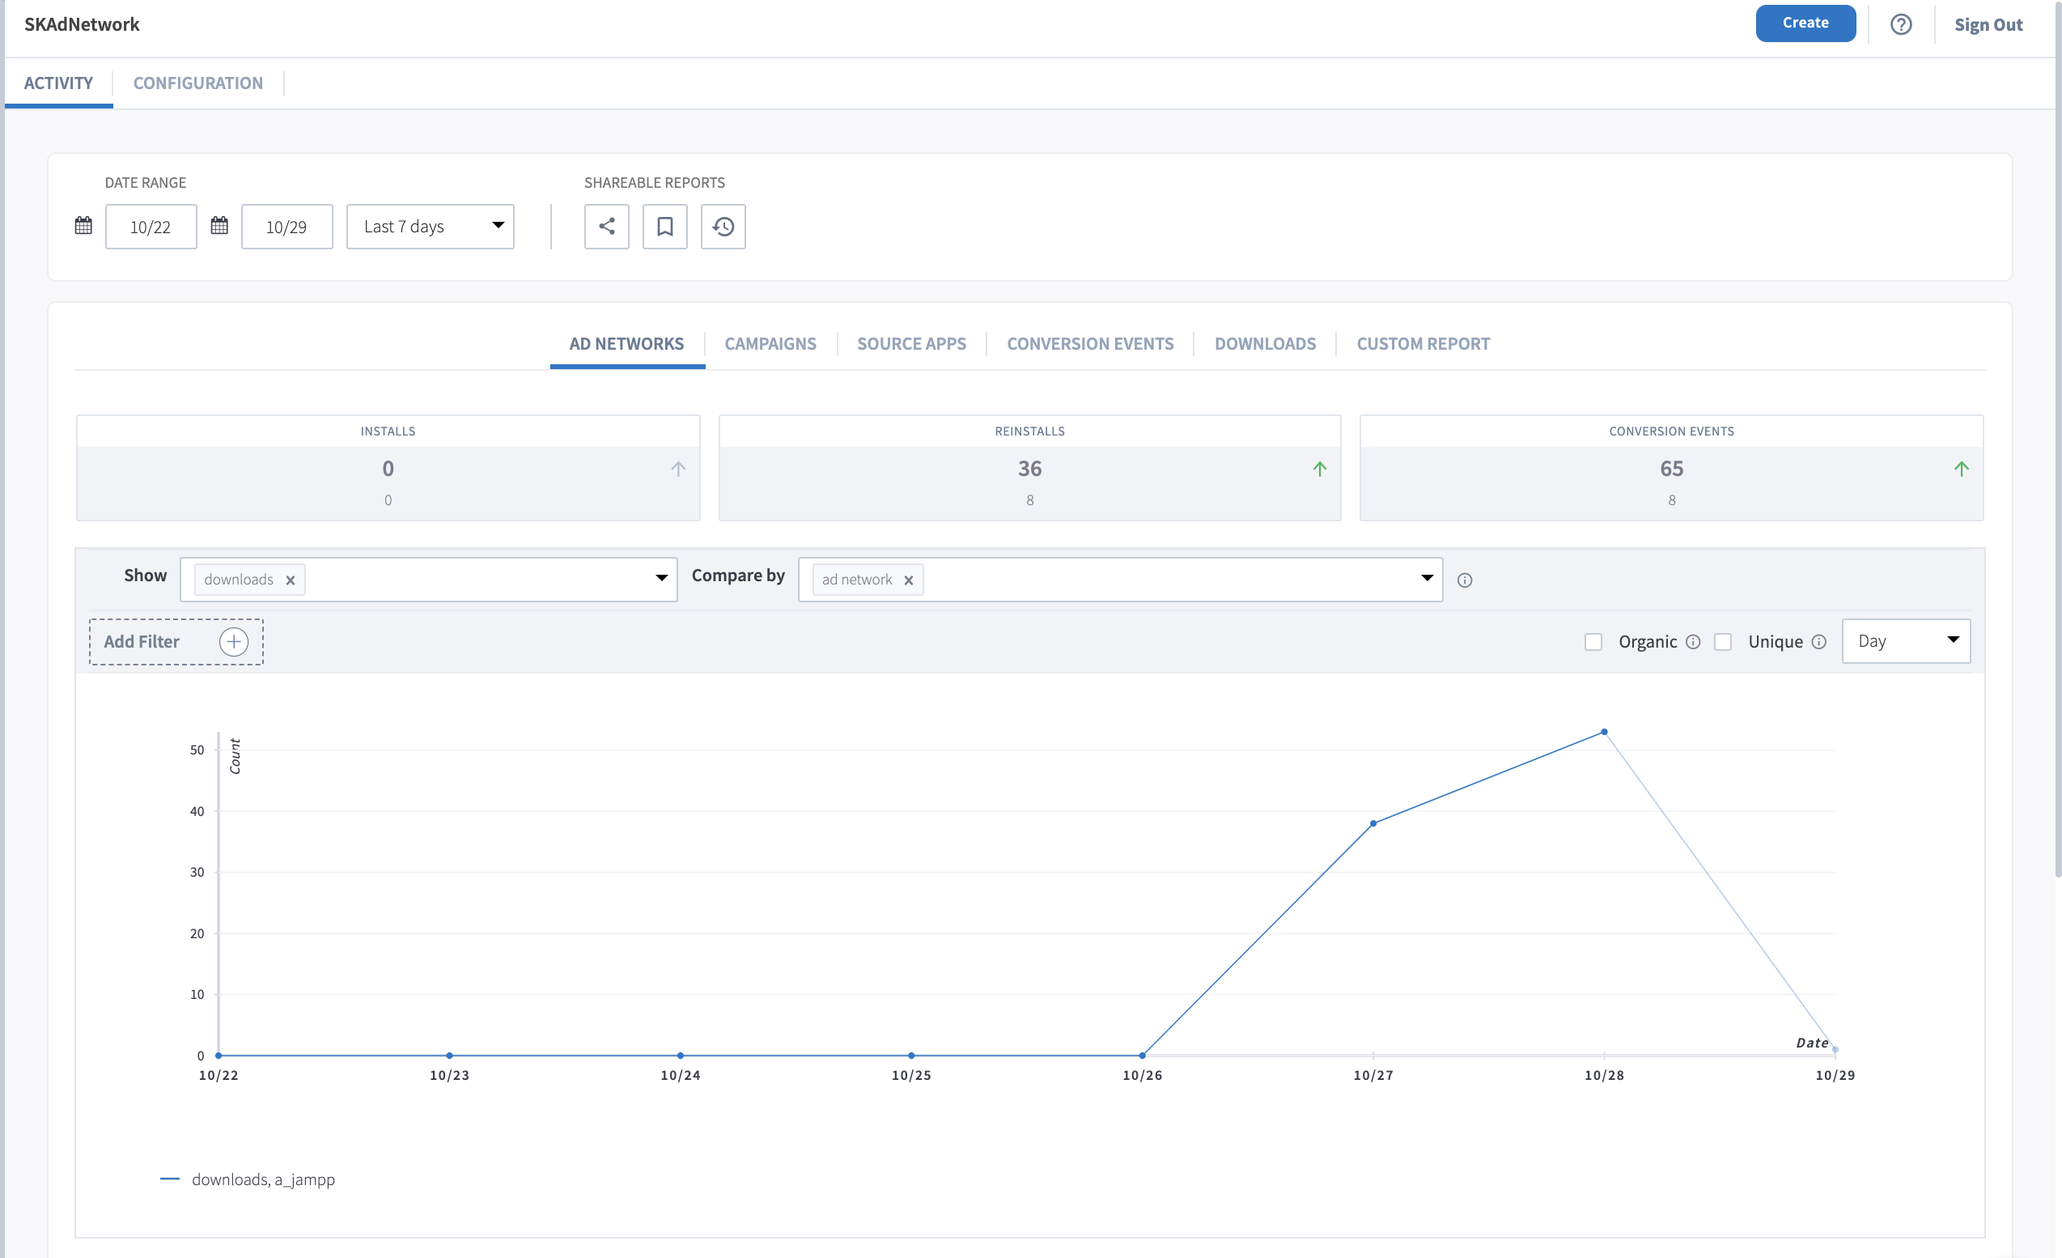Click the chart data point at 10/27
Viewport: 2062px width, 1258px height.
[x=1373, y=823]
